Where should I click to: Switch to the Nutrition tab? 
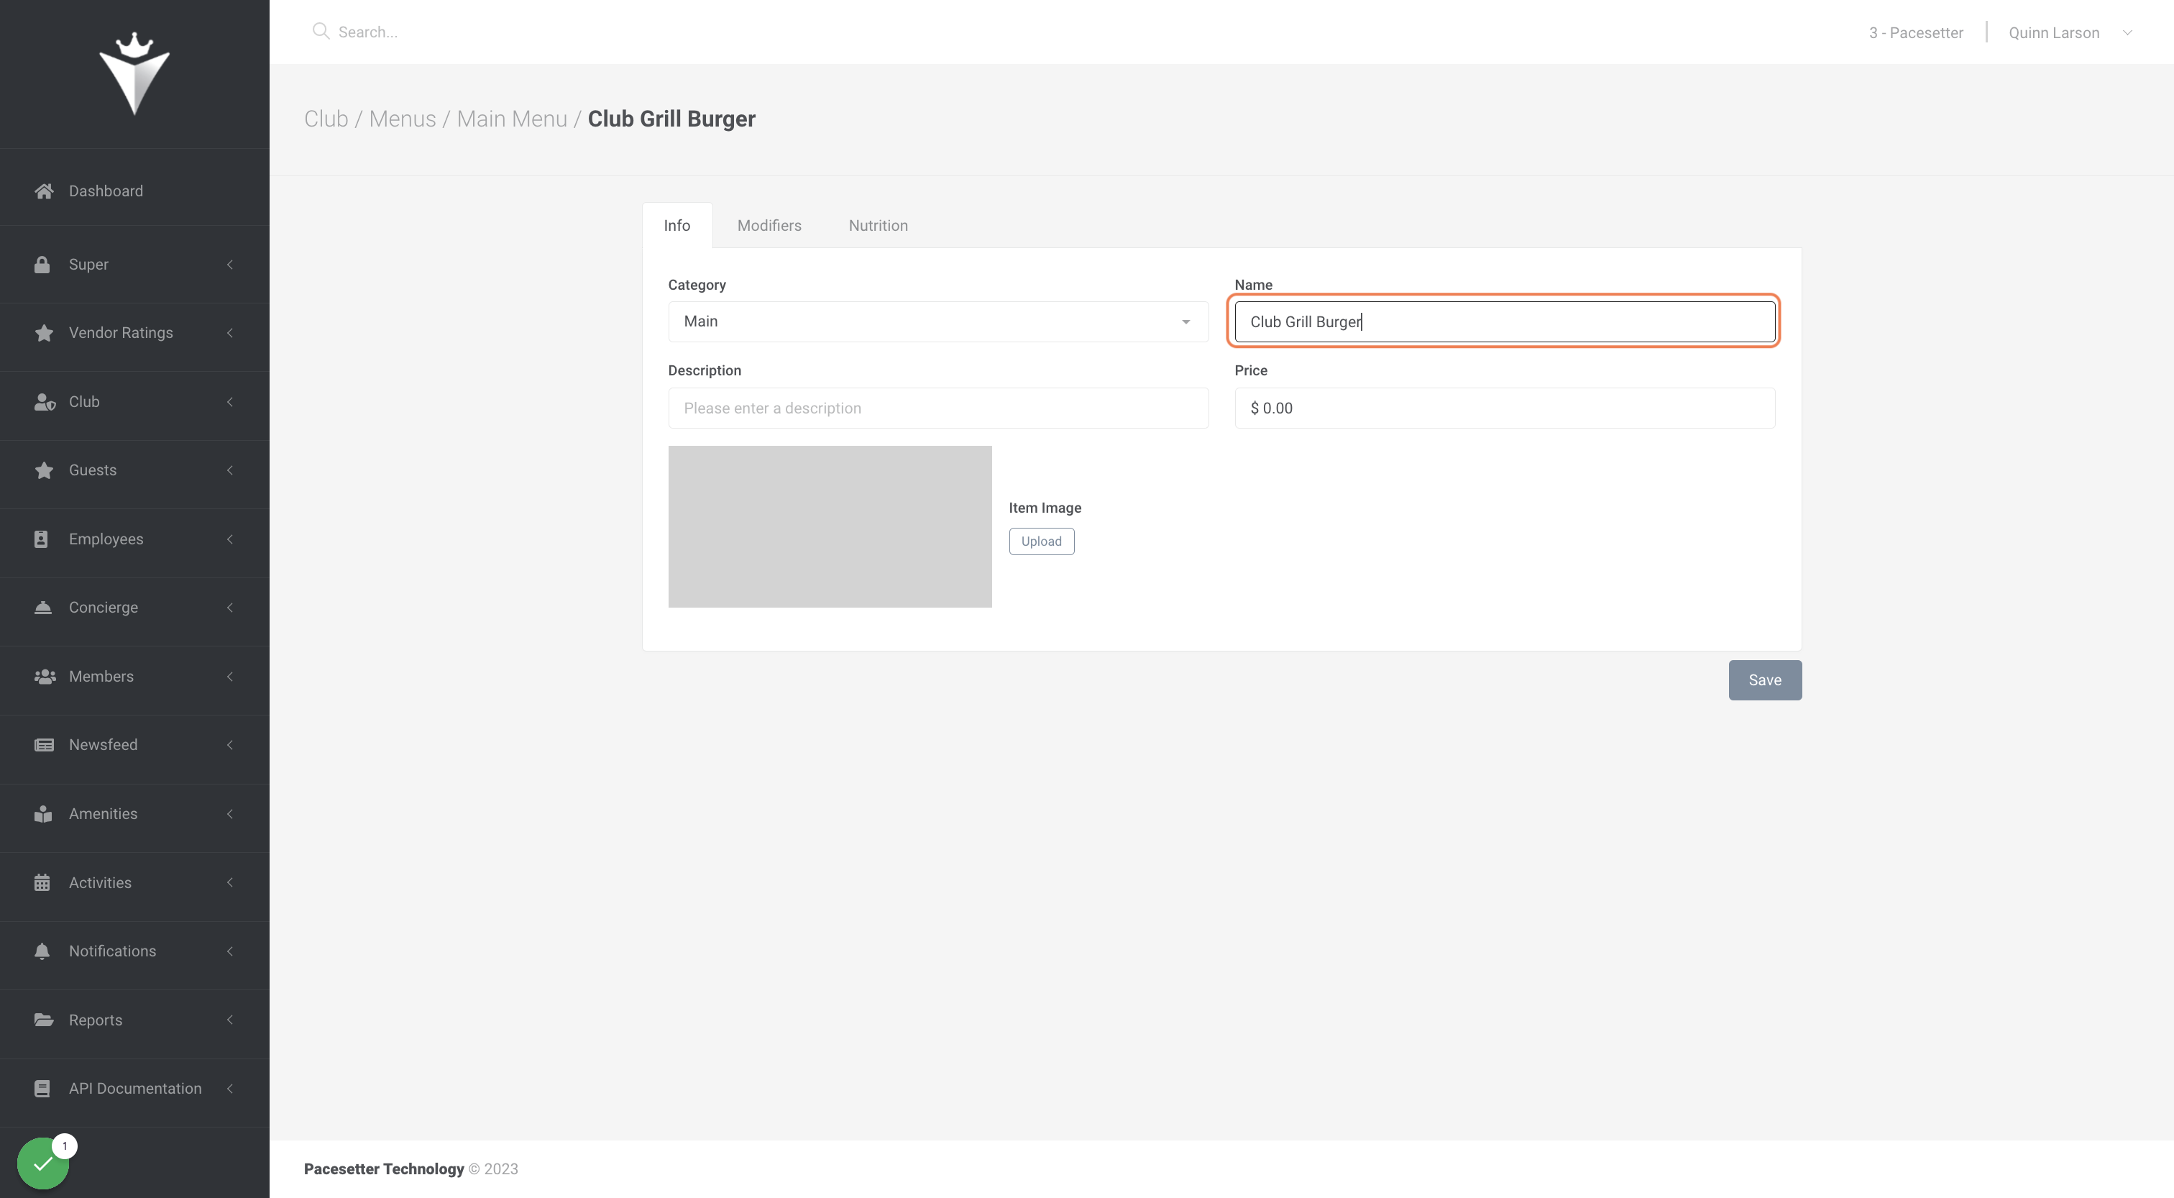(878, 225)
